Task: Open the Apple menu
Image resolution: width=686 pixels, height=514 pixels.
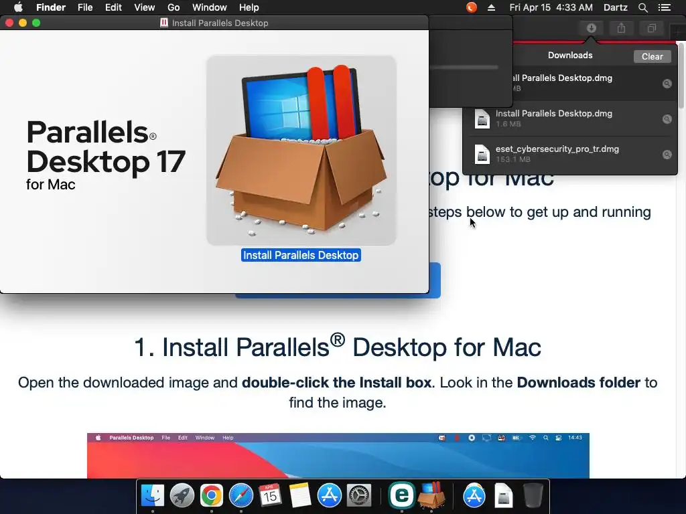Action: coord(18,7)
